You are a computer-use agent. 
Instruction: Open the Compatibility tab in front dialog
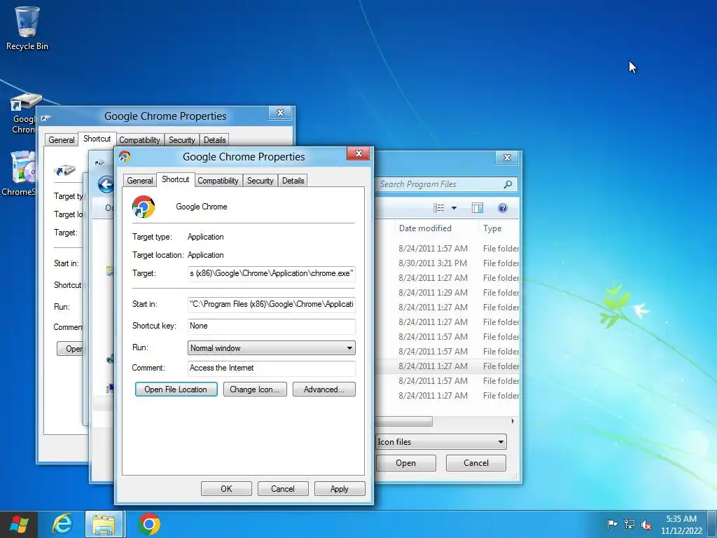(x=218, y=181)
